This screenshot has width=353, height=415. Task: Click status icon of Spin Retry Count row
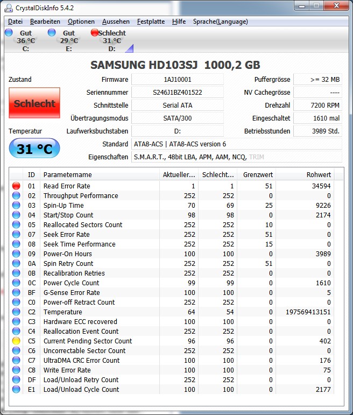click(16, 263)
